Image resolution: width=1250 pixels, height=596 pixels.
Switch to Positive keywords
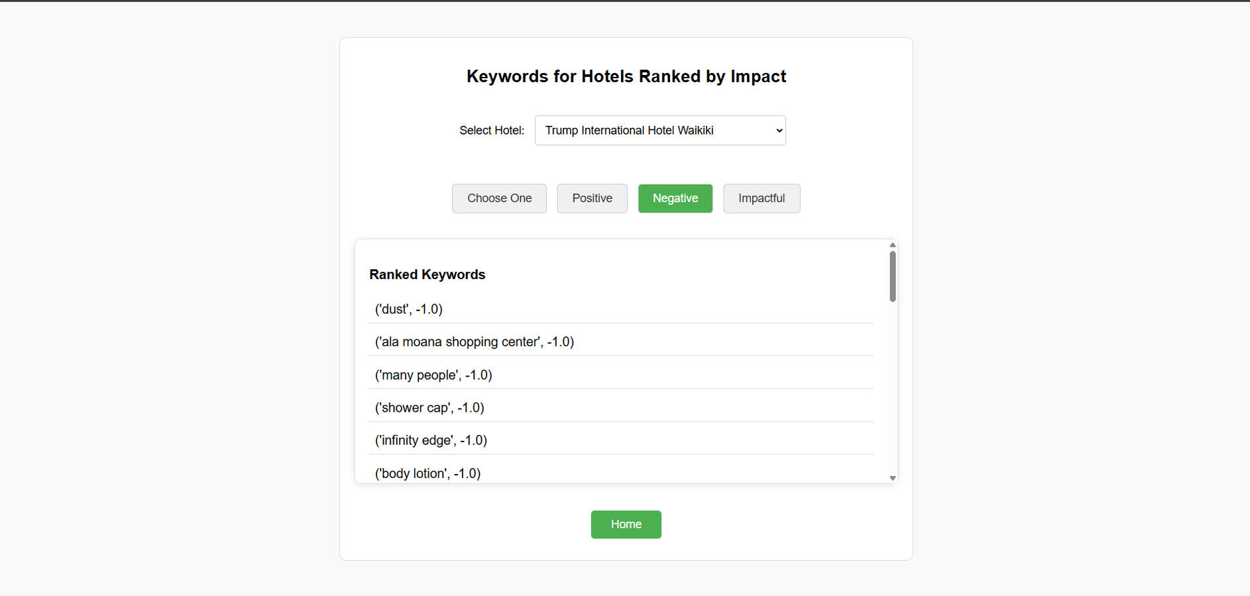[x=592, y=198]
